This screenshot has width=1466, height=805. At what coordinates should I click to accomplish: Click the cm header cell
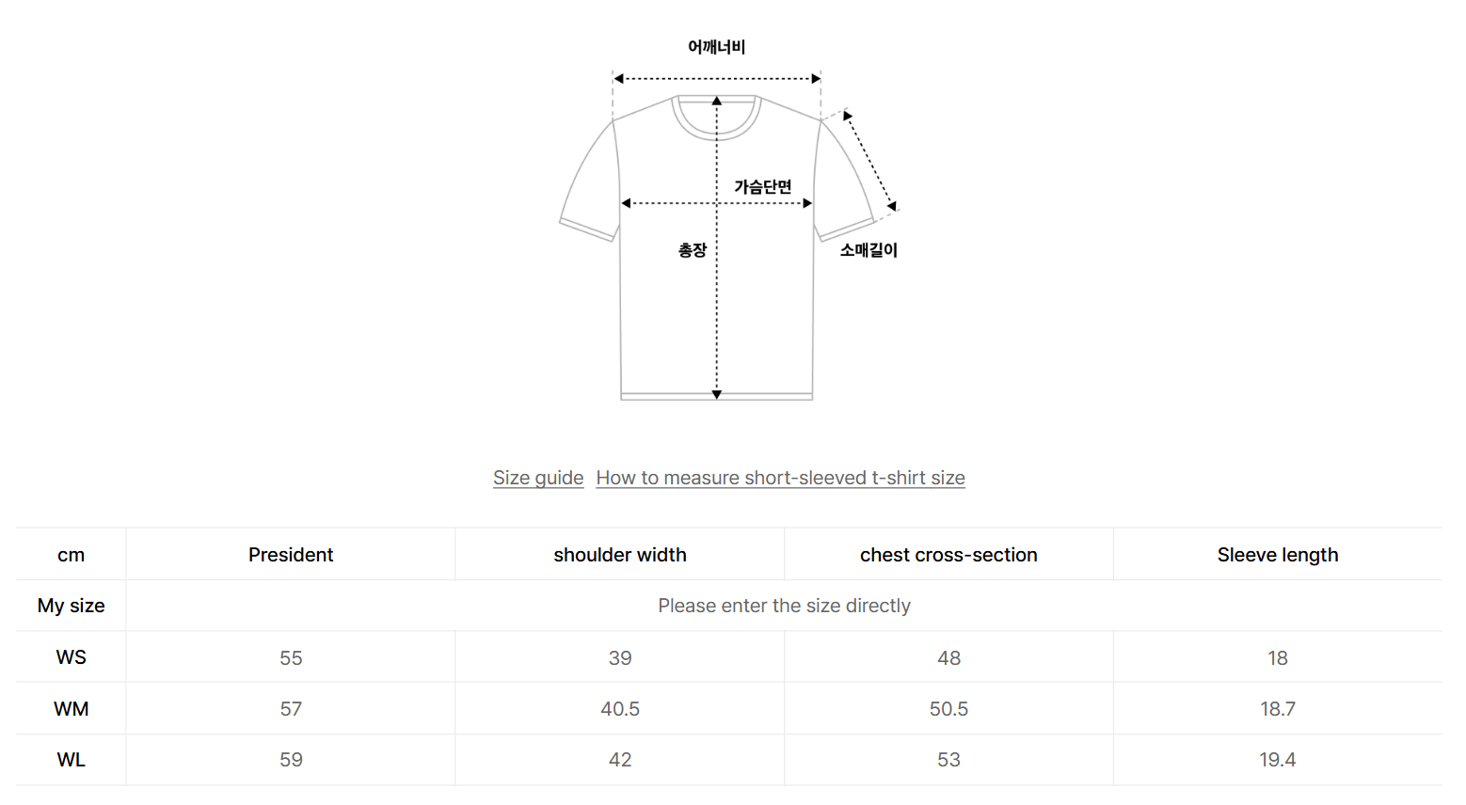pyautogui.click(x=70, y=555)
